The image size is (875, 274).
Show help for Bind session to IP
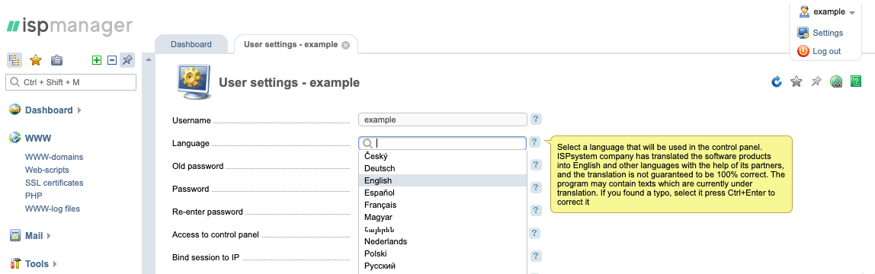tap(536, 256)
